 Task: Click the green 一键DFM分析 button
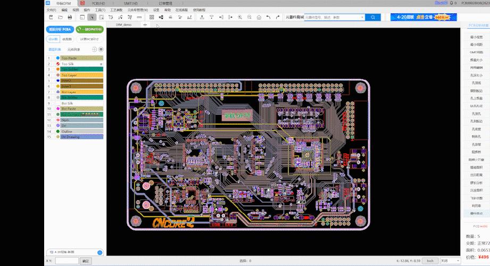(90, 29)
